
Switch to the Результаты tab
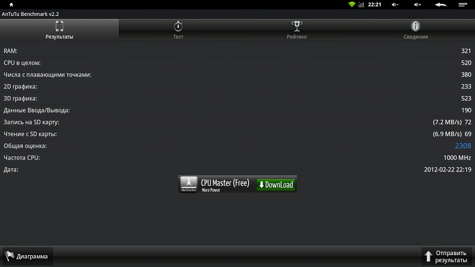[x=59, y=30]
